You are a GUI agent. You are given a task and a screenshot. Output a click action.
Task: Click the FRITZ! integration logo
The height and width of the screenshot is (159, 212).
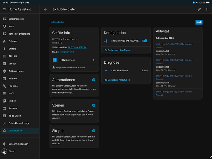coord(199,22)
